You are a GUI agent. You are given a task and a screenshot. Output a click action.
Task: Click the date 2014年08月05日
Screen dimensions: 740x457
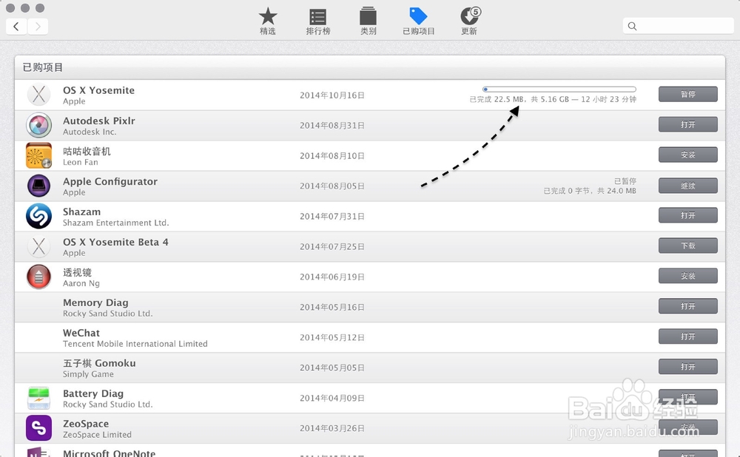click(x=332, y=186)
